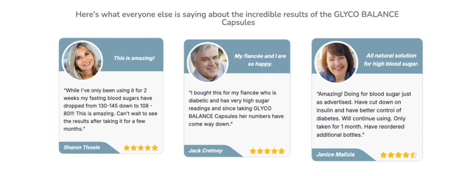Click the half-filled star in Janice Malizia's rating
The image size is (476, 176).
click(413, 155)
